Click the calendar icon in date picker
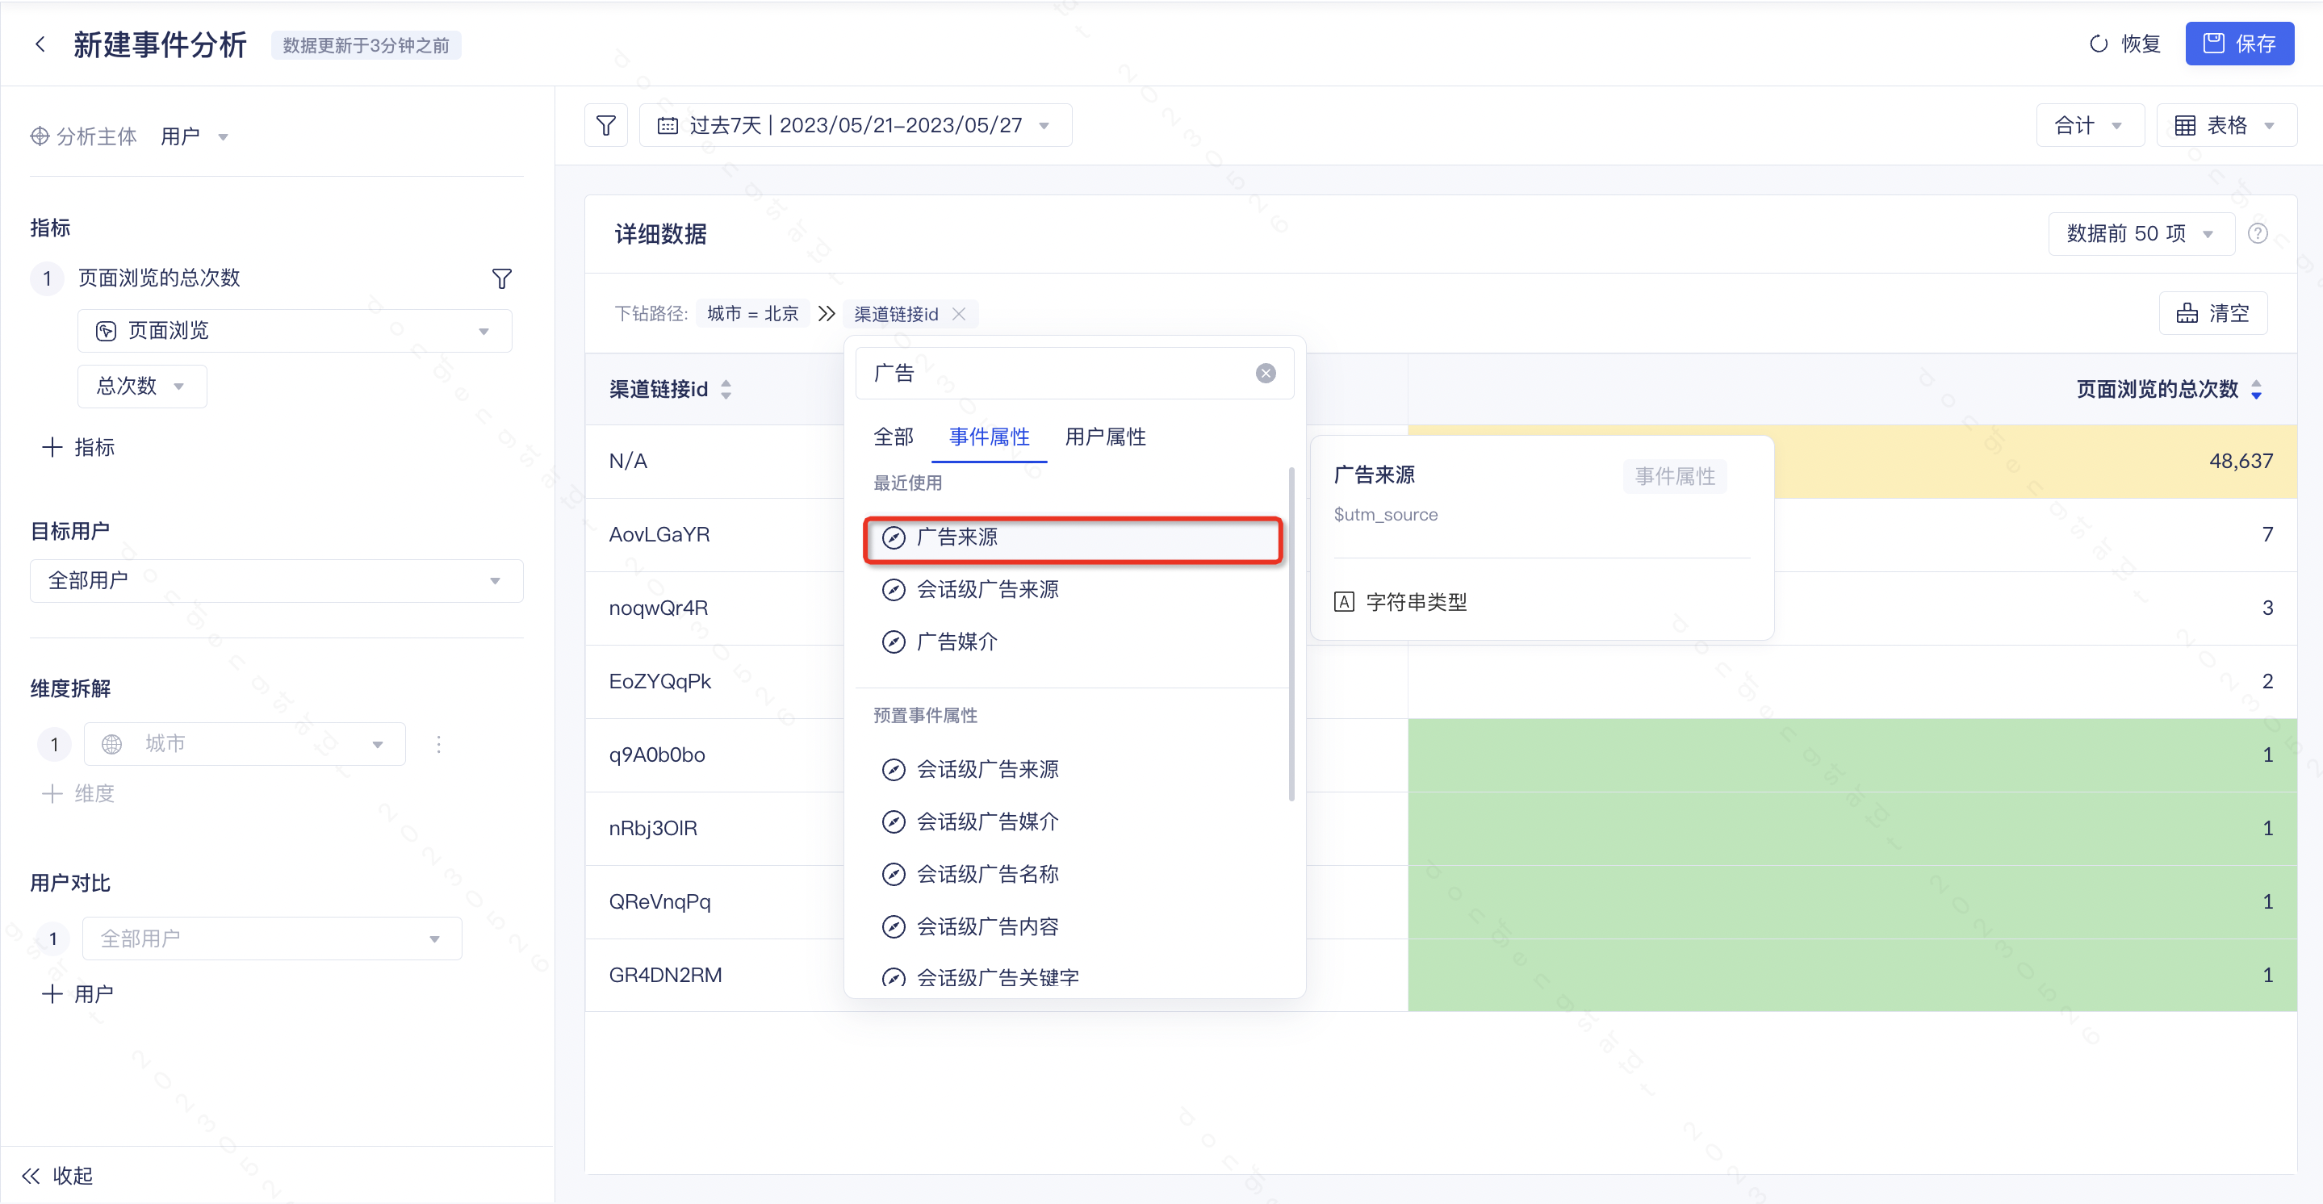This screenshot has width=2323, height=1204. click(668, 125)
